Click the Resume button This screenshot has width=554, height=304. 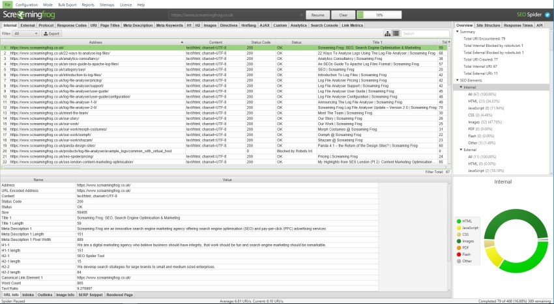click(x=317, y=15)
